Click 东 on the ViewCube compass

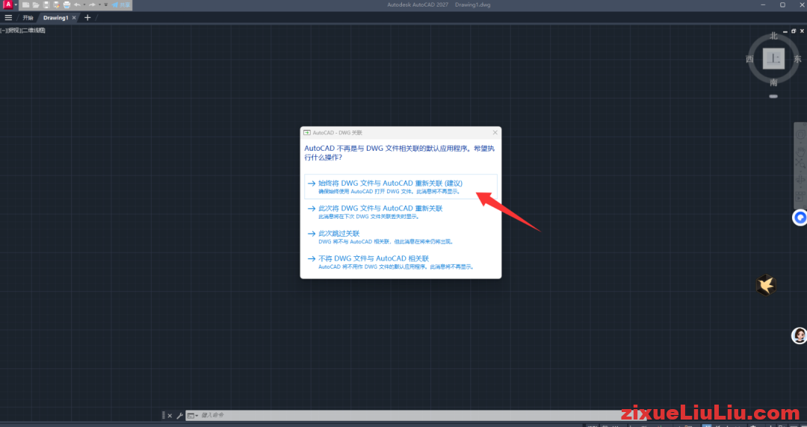point(798,59)
